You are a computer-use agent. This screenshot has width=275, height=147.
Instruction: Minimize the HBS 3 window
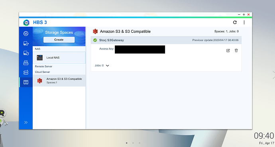coord(239,15)
